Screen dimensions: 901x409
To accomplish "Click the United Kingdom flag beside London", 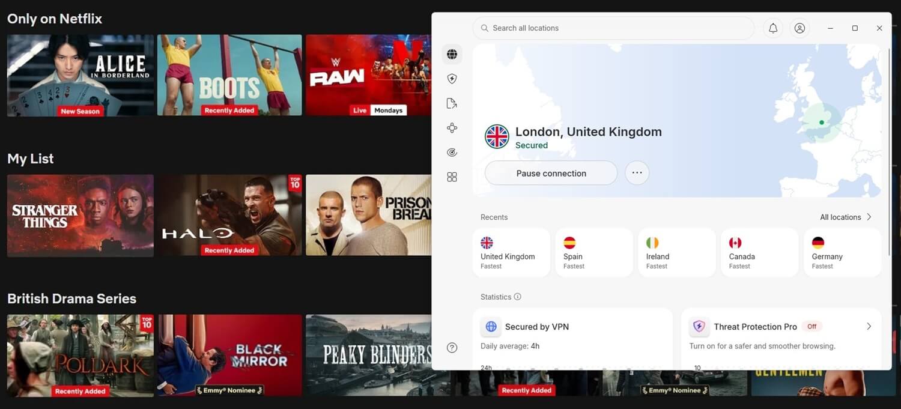I will [497, 137].
